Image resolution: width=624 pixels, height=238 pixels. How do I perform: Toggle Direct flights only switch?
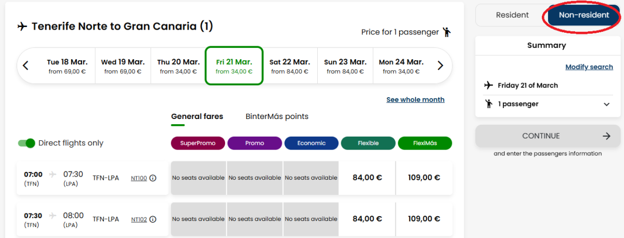click(x=27, y=143)
